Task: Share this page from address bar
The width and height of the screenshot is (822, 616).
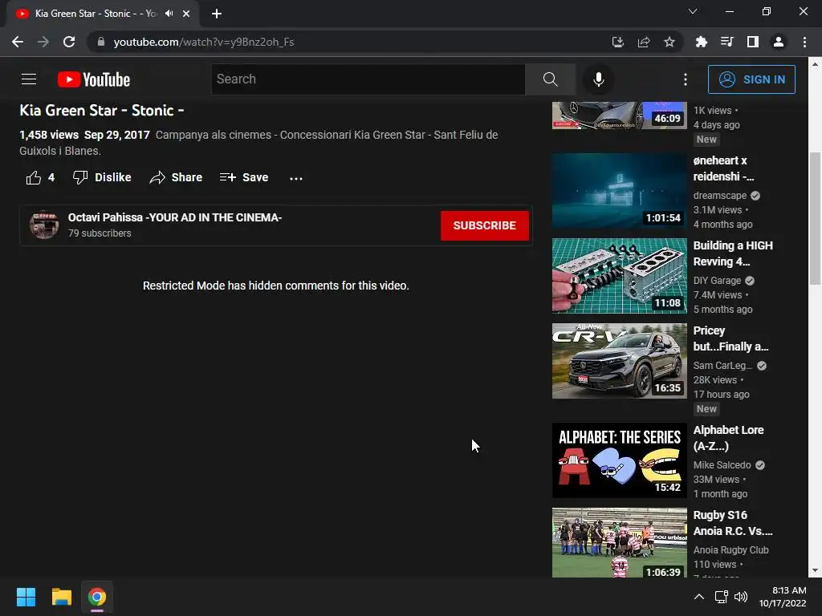Action: coord(644,42)
